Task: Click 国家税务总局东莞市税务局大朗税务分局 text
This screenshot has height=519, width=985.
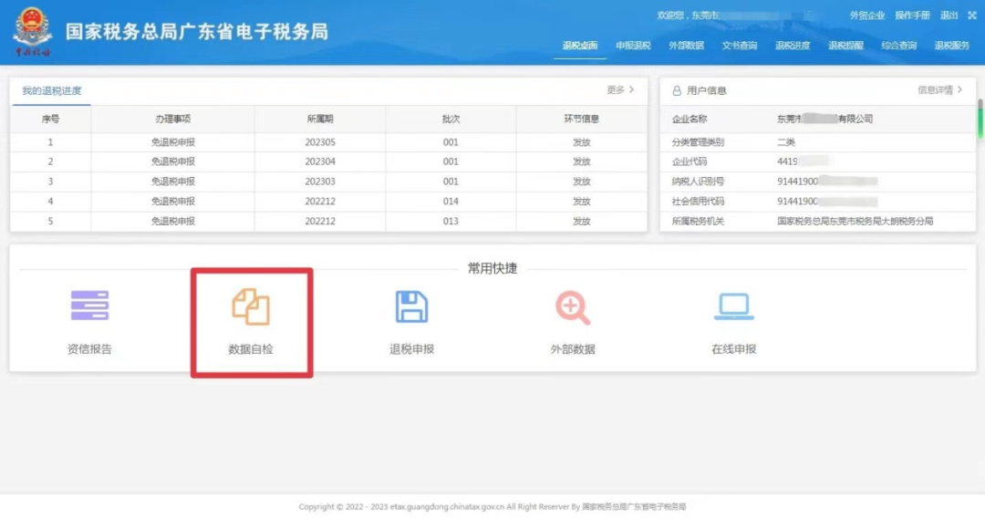Action: coord(855,221)
